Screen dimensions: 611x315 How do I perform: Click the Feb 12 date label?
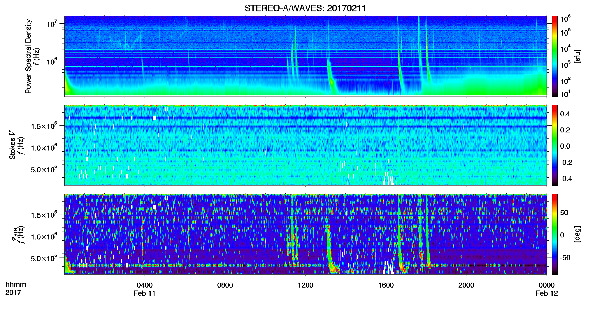tap(547, 293)
